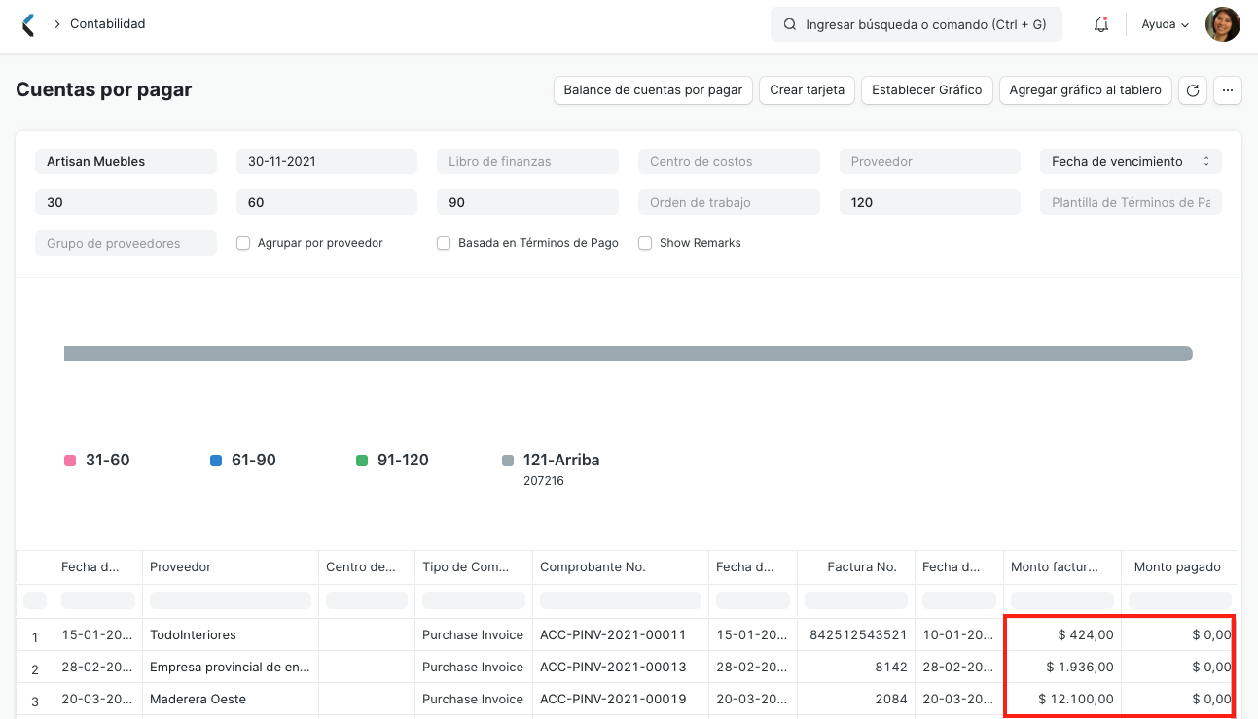The height and width of the screenshot is (719, 1258).
Task: Click the search magnifier icon
Action: (x=789, y=23)
